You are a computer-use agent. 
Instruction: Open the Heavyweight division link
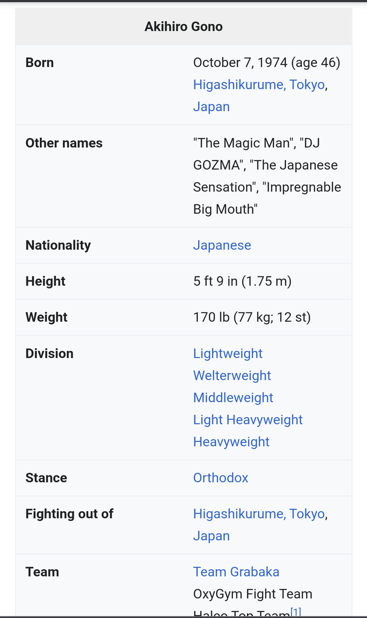231,442
